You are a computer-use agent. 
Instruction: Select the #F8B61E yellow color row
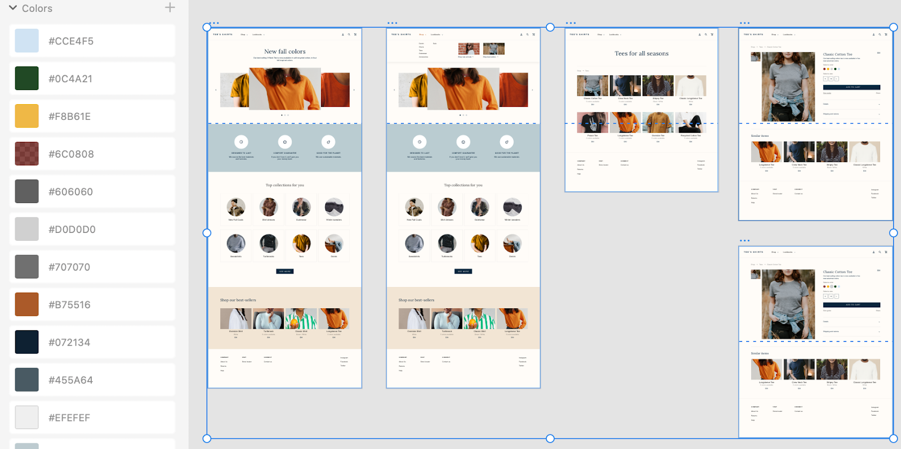[92, 116]
